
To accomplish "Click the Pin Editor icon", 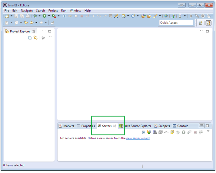I will pyautogui.click(x=52, y=23).
